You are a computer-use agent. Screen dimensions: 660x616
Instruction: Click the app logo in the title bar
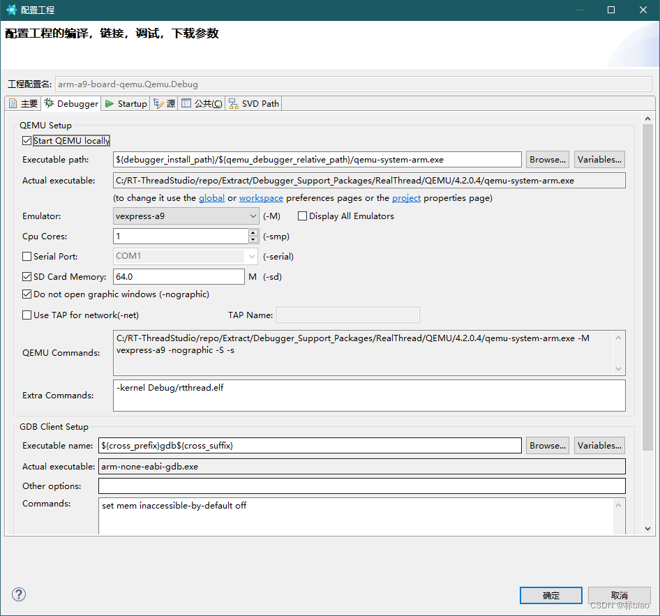tap(10, 10)
